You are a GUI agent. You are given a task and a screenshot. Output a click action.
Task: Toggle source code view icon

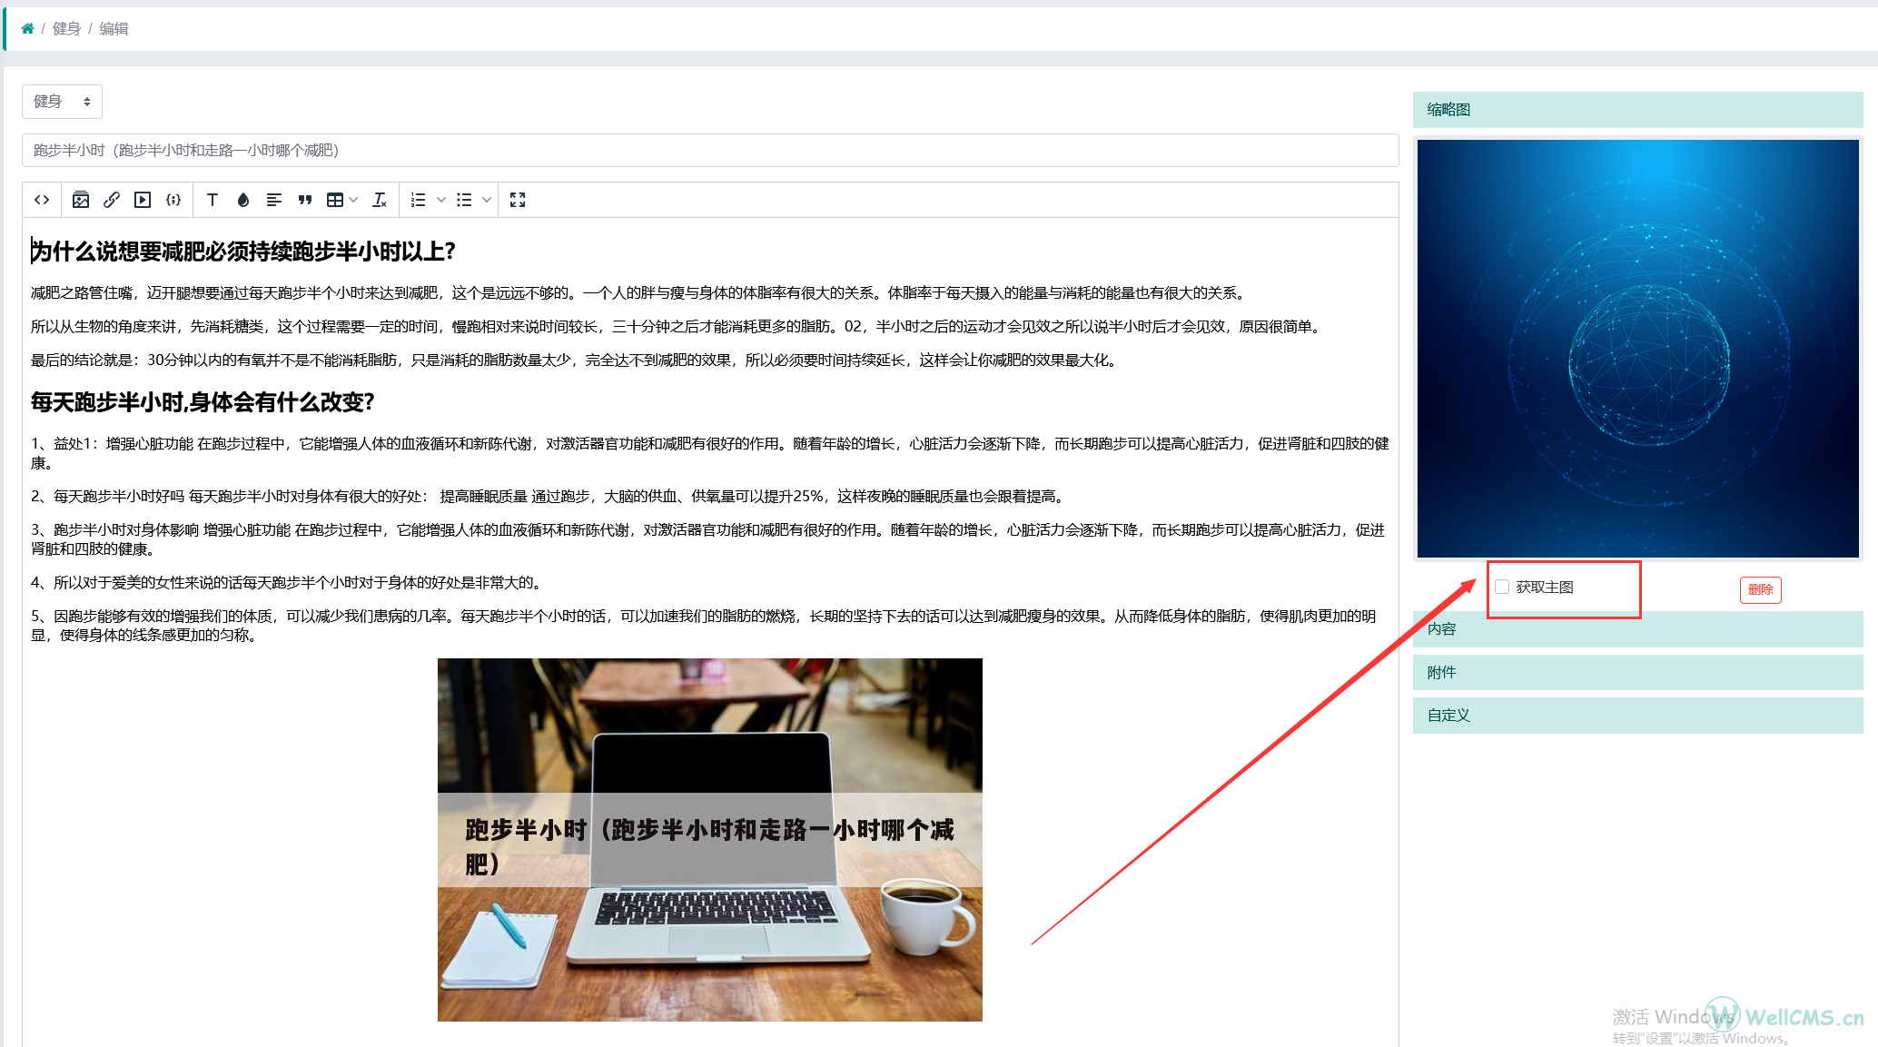click(x=42, y=200)
